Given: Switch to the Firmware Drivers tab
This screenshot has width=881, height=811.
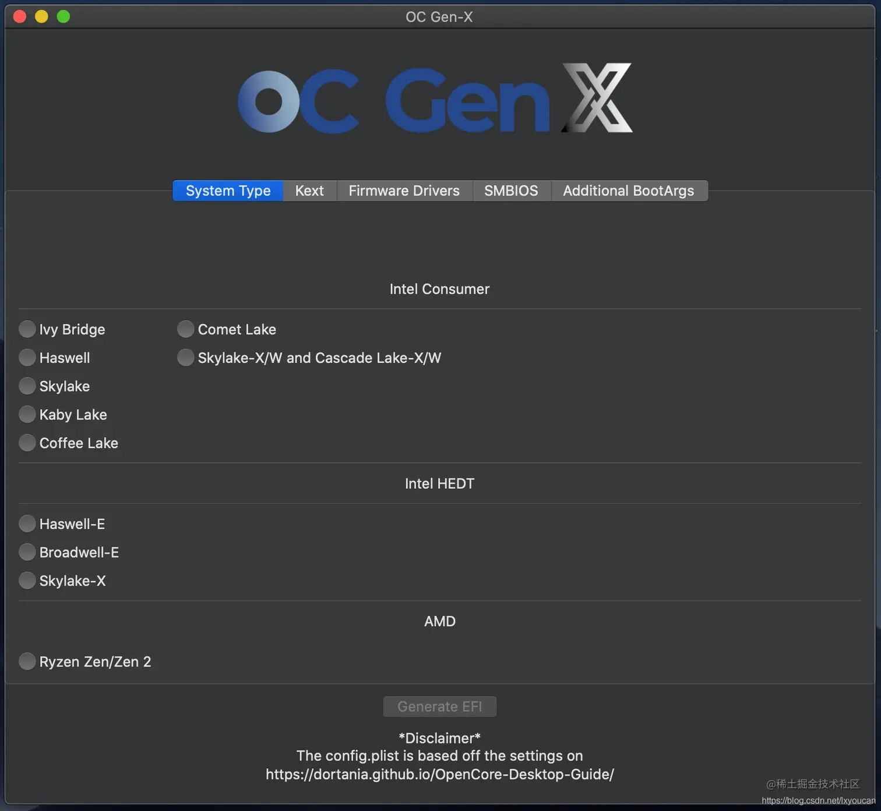Looking at the screenshot, I should [x=404, y=191].
